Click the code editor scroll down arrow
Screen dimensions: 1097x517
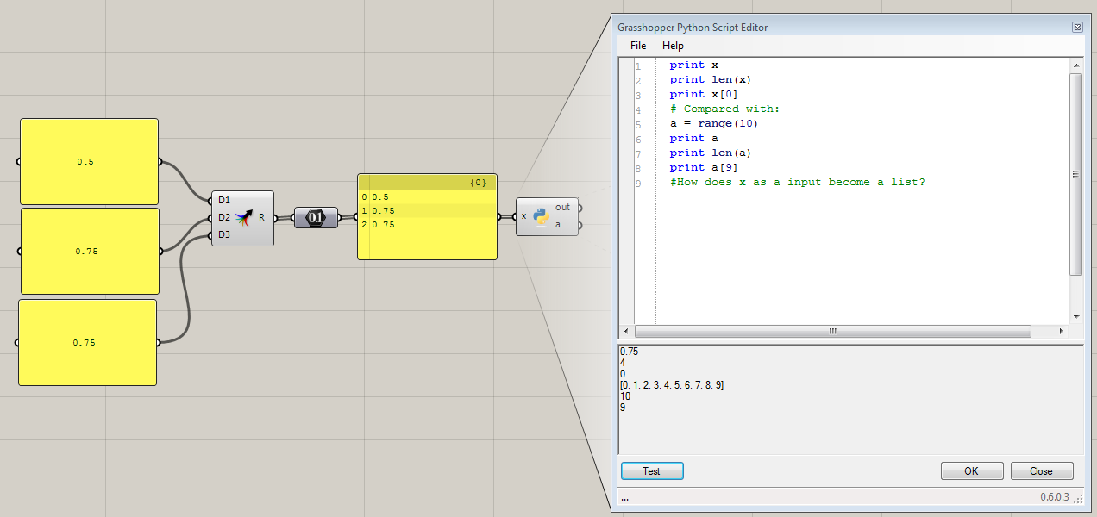coord(1075,317)
